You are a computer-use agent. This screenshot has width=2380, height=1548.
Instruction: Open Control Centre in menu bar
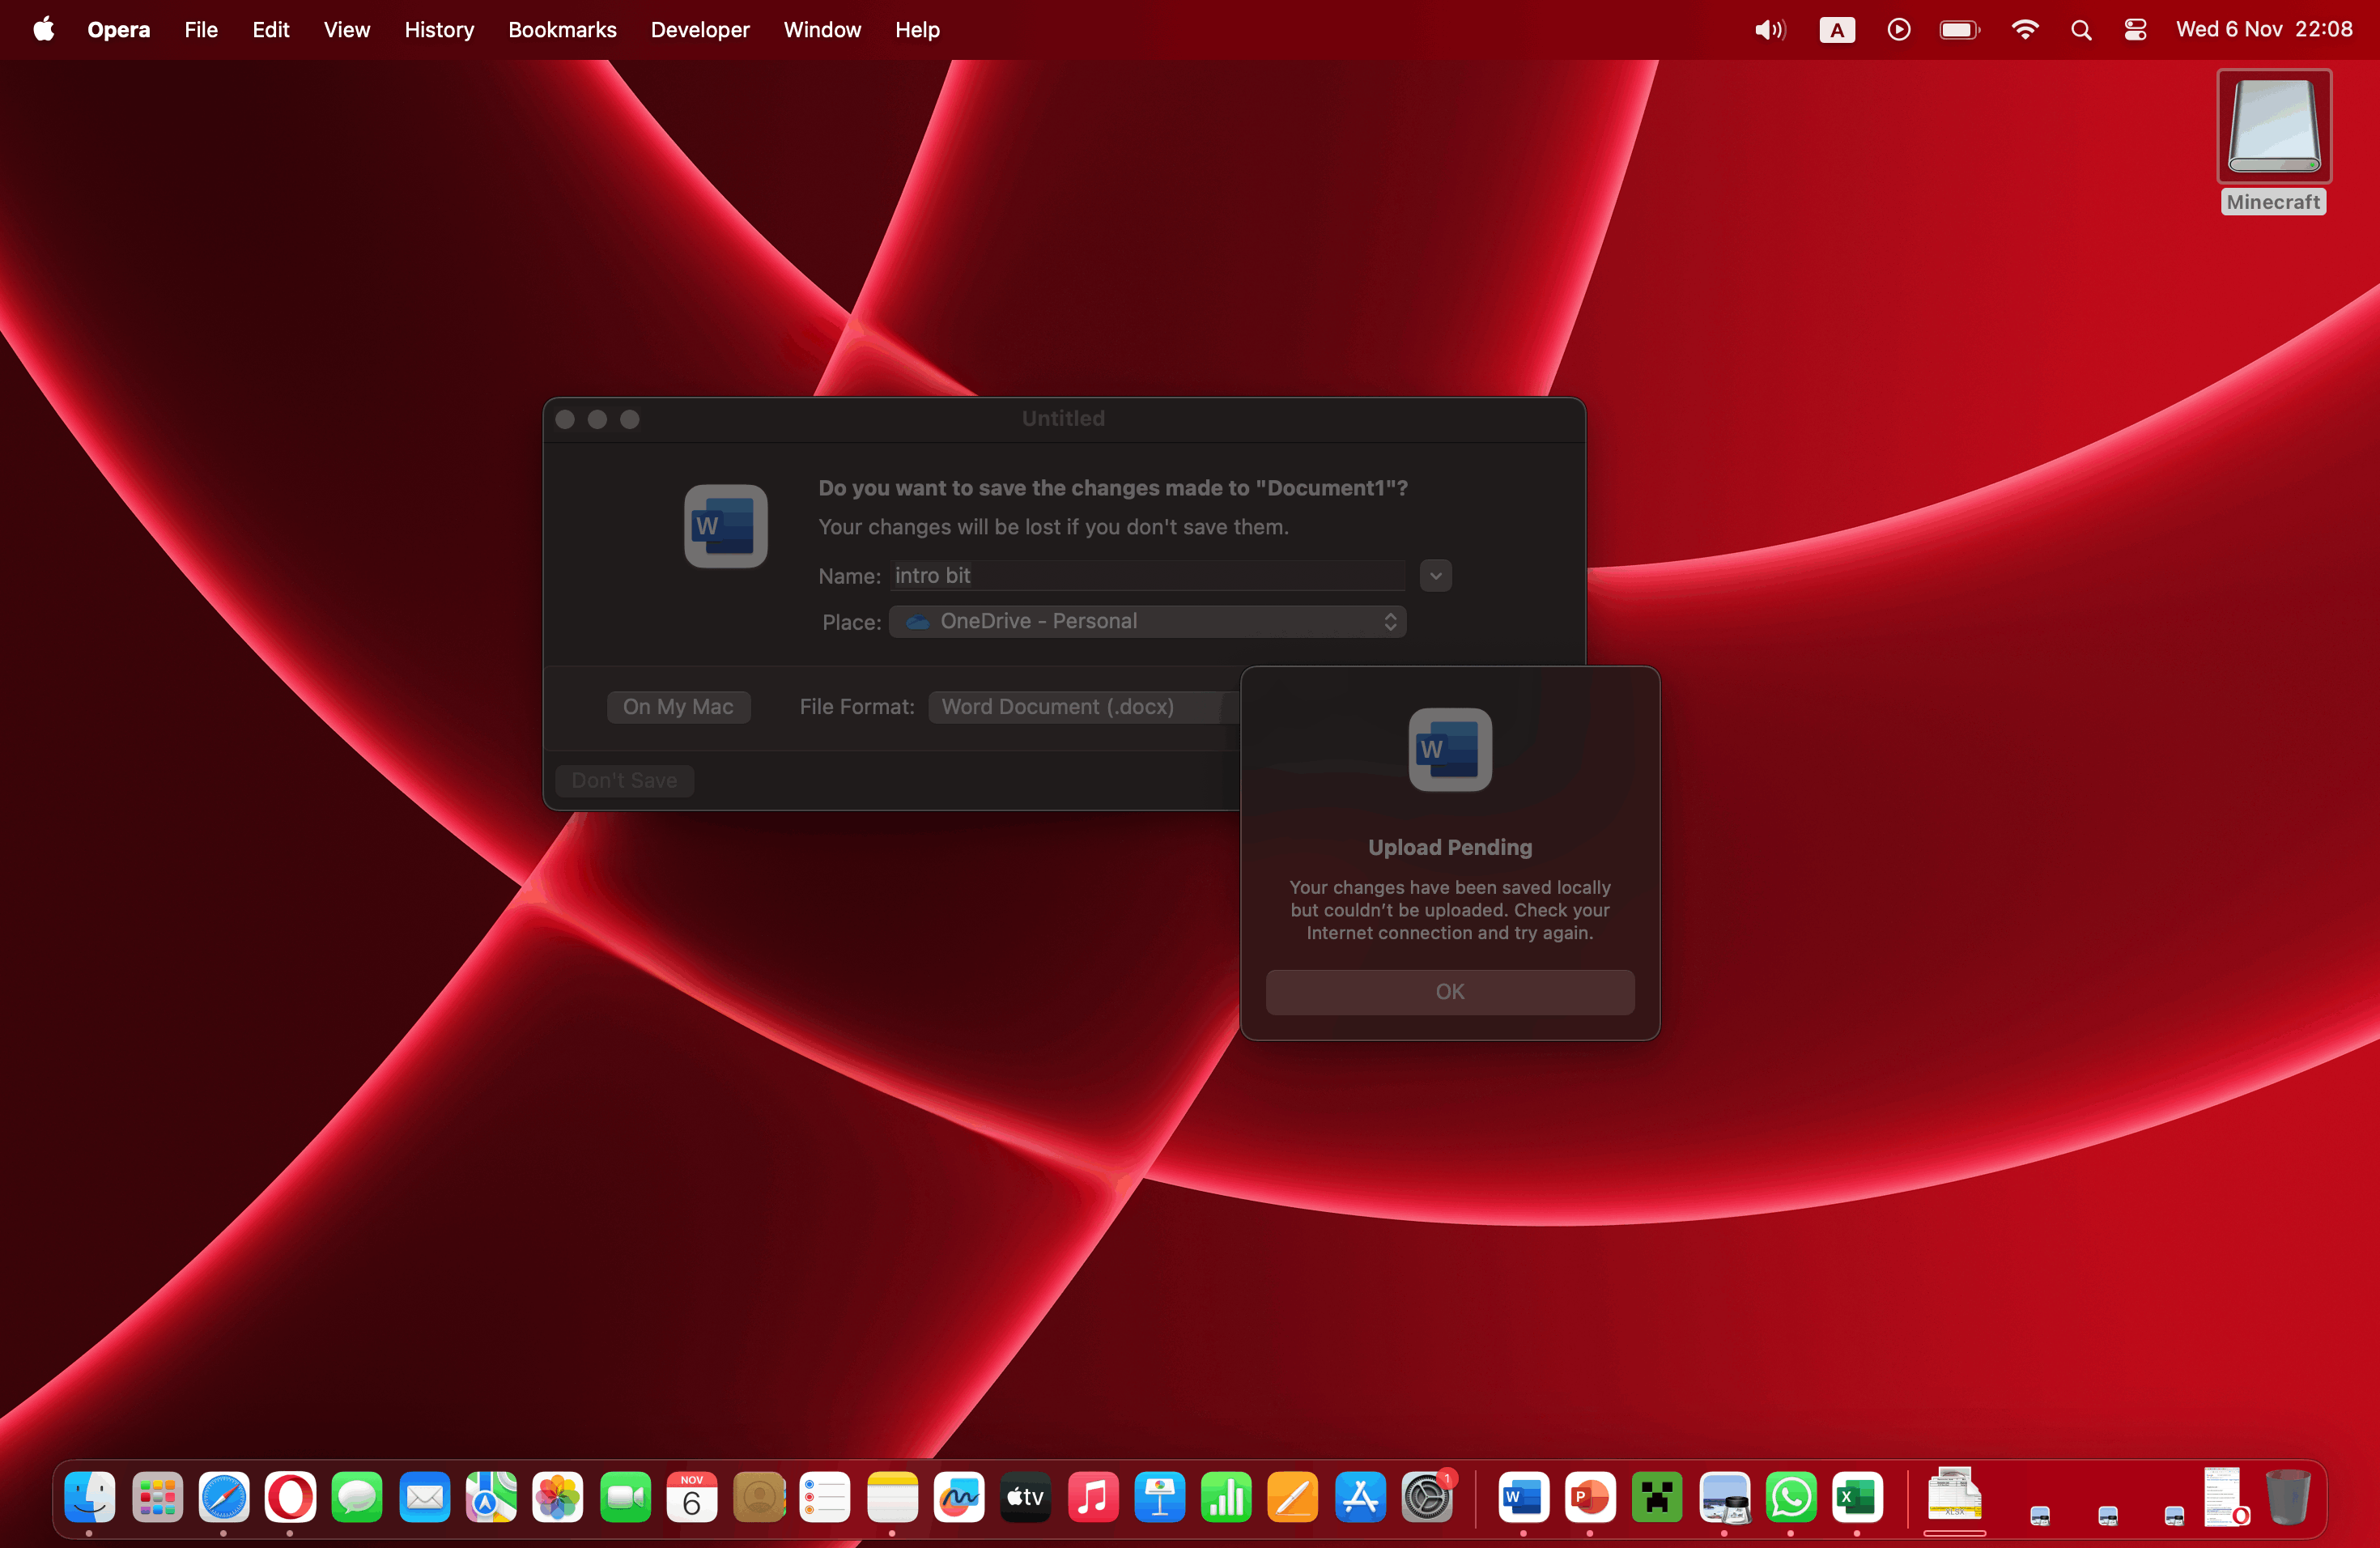(2135, 30)
